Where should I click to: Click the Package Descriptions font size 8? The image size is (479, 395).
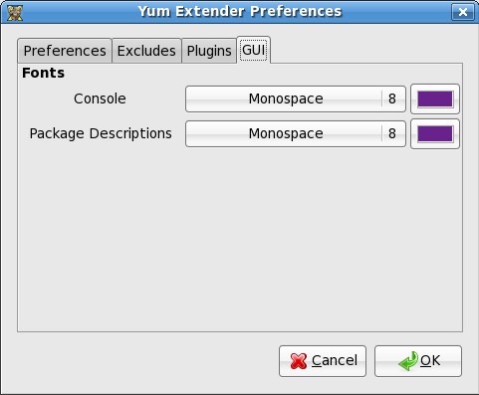coord(392,133)
